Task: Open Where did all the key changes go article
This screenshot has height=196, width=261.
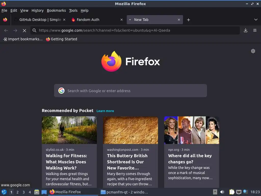Action: [190, 159]
